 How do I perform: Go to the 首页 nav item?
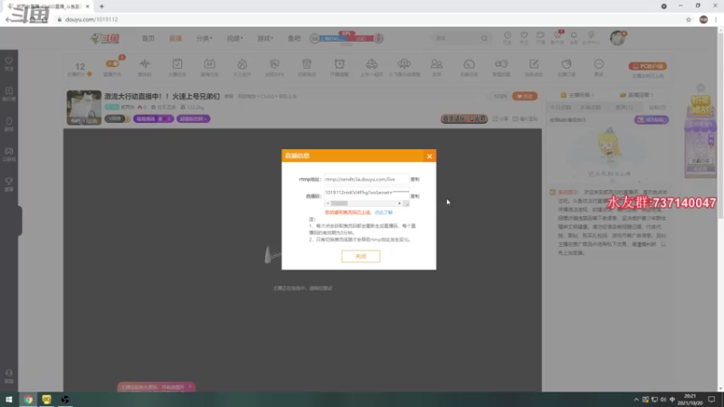pyautogui.click(x=148, y=38)
